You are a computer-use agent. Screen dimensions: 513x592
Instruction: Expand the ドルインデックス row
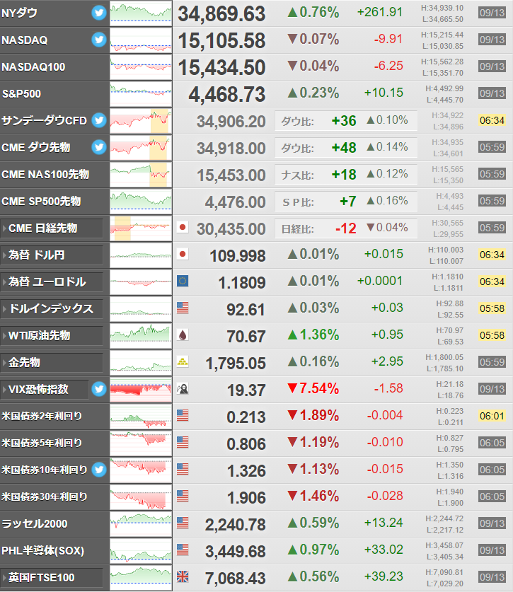[x=4, y=309]
